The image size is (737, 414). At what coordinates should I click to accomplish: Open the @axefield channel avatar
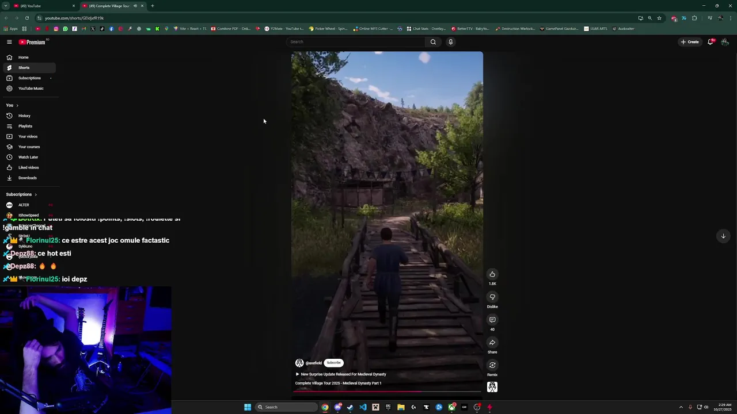(x=299, y=363)
